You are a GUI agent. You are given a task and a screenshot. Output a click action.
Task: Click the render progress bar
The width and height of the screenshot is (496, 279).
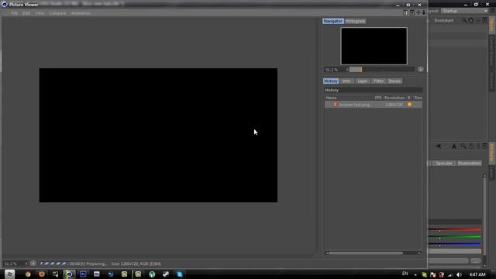click(x=53, y=263)
